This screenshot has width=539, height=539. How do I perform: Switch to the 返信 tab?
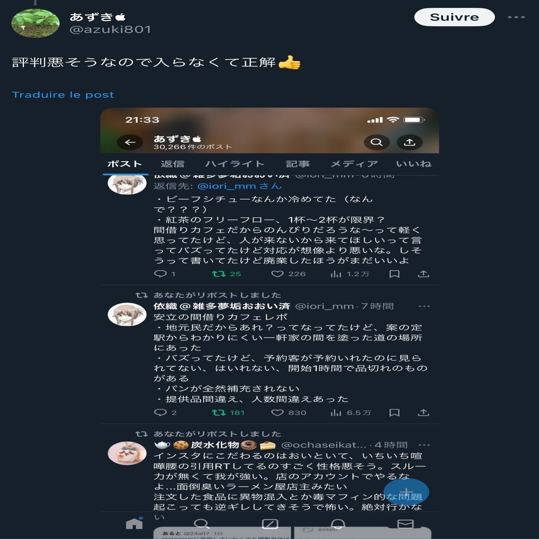[x=173, y=164]
